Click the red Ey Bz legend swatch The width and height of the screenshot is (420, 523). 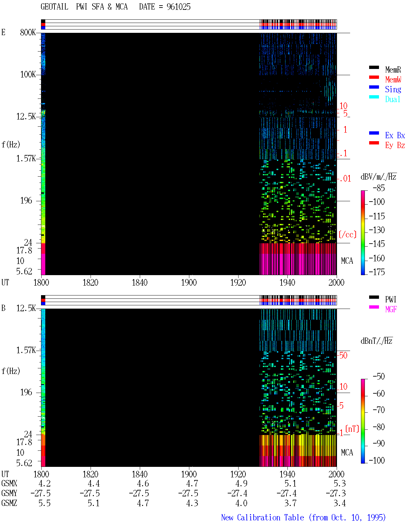pos(374,143)
